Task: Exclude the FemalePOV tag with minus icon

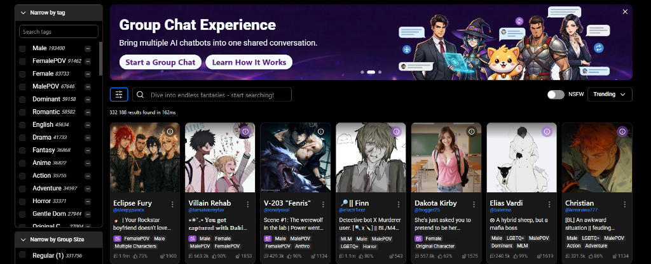Action: tap(88, 62)
